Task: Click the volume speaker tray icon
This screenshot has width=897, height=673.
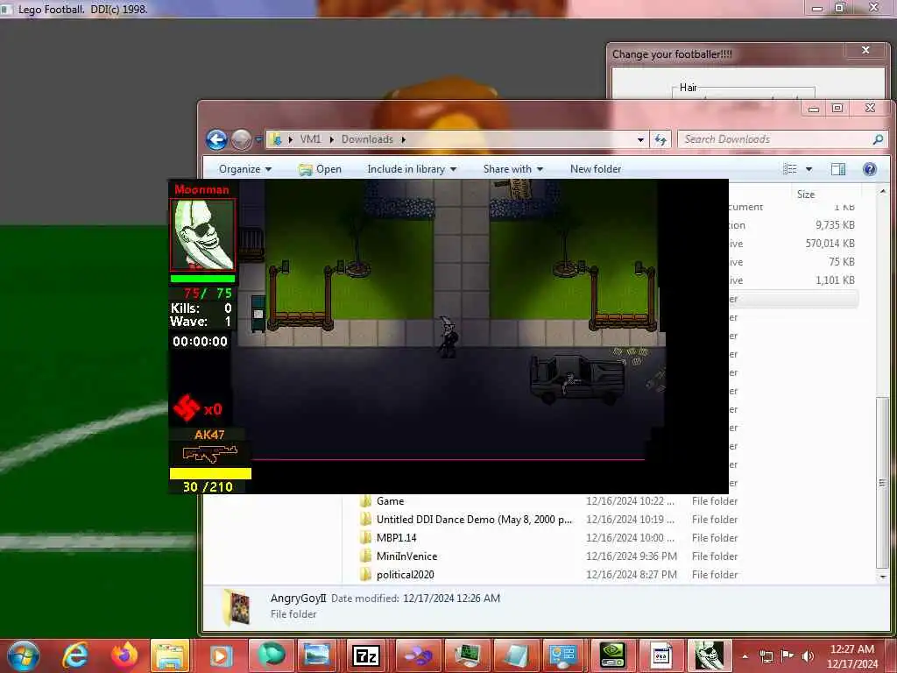Action: tap(807, 655)
